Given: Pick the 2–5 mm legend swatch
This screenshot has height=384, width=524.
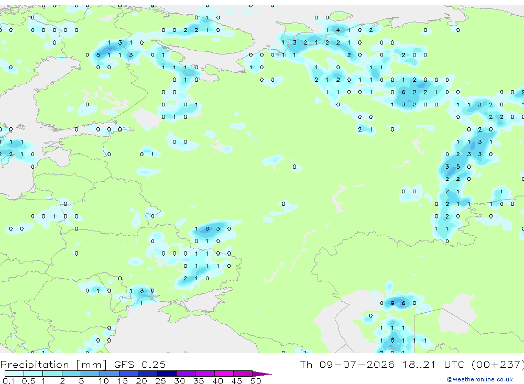Looking at the screenshot, I should pyautogui.click(x=71, y=374).
